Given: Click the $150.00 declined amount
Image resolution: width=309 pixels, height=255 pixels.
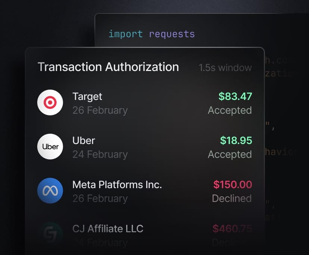Looking at the screenshot, I should click(232, 185).
